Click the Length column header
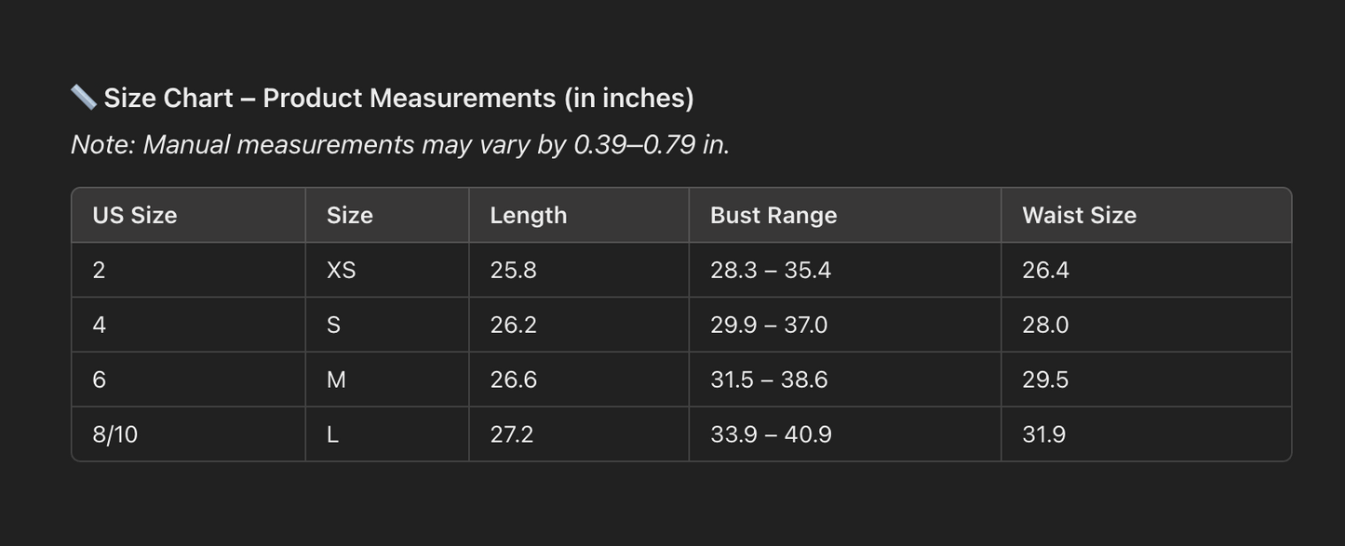The image size is (1345, 546). coord(529,215)
